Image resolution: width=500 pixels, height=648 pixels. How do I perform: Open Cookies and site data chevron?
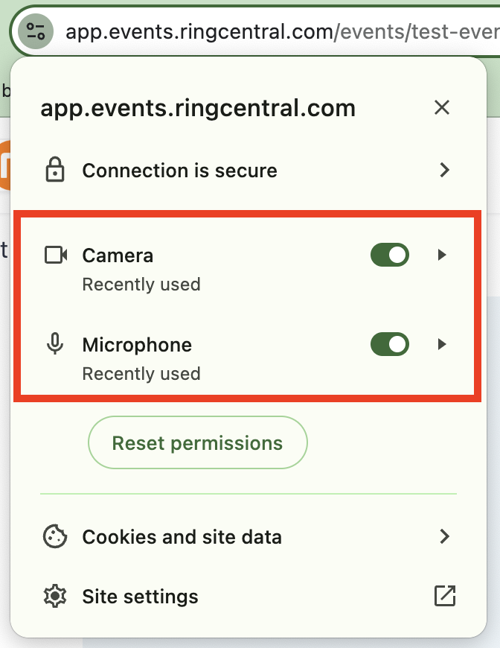444,536
